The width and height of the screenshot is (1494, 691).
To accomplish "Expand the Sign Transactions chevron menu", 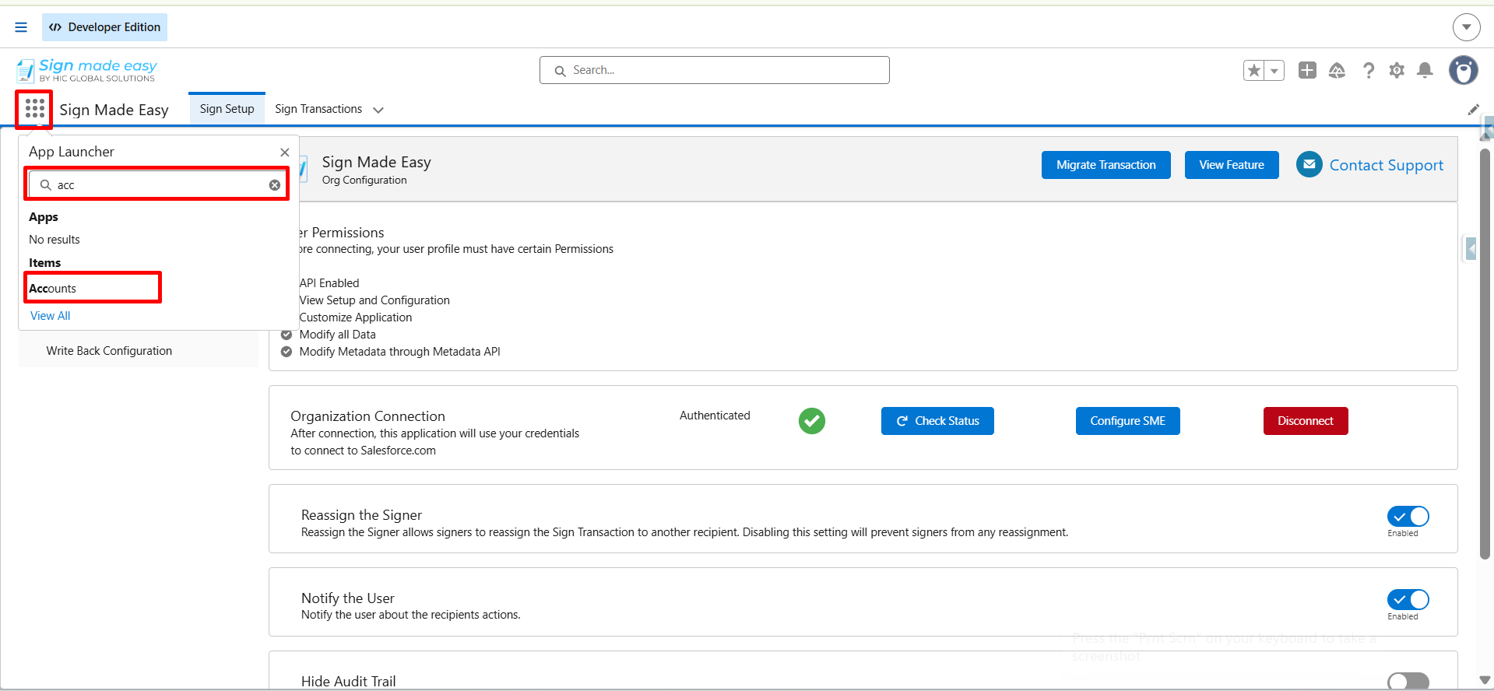I will (x=378, y=110).
